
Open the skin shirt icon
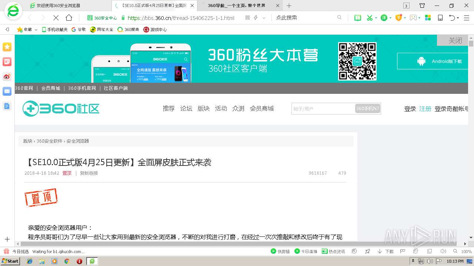(422, 6)
